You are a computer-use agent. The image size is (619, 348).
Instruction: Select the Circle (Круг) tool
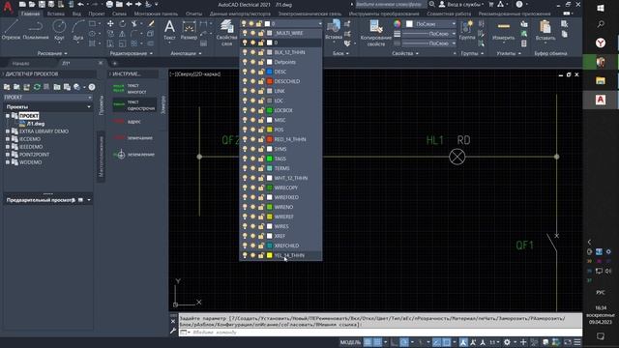point(59,30)
